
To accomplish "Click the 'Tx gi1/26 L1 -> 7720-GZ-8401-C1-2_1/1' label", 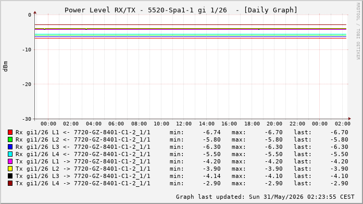I will (x=83, y=162).
